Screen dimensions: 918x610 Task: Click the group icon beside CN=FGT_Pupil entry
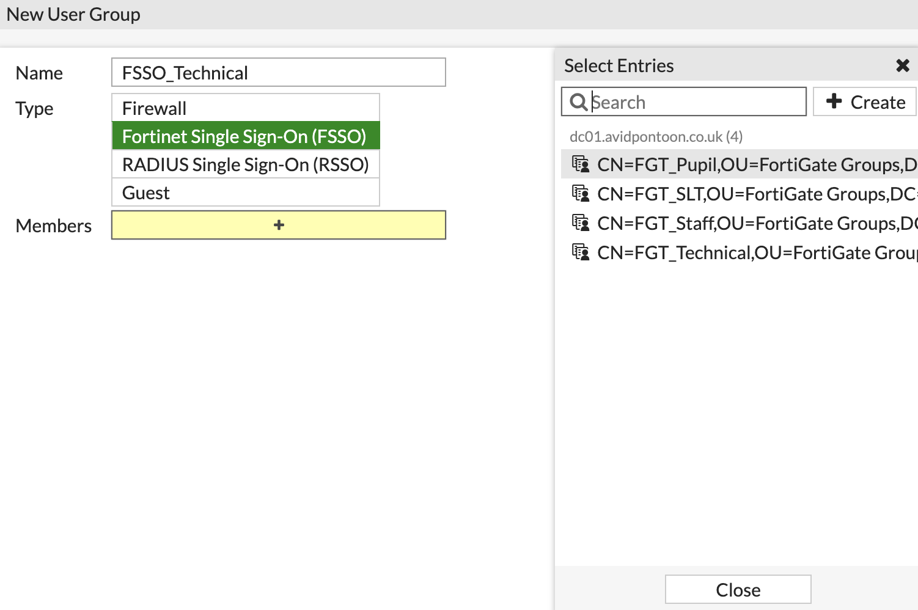[x=581, y=164]
